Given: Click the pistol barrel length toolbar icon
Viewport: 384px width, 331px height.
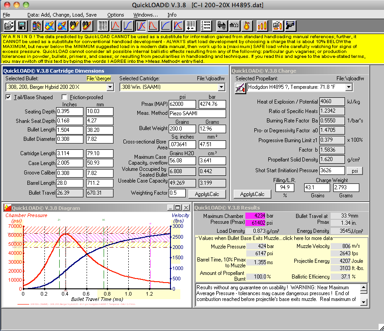Looking at the screenshot, I should pyautogui.click(x=290, y=26).
